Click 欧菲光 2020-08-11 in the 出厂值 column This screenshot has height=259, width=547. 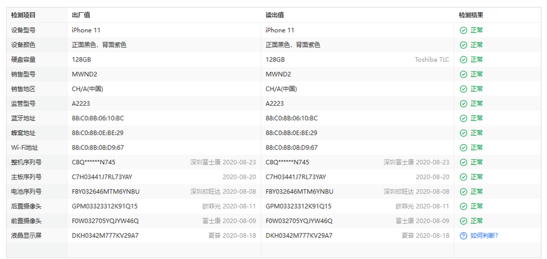pos(229,206)
